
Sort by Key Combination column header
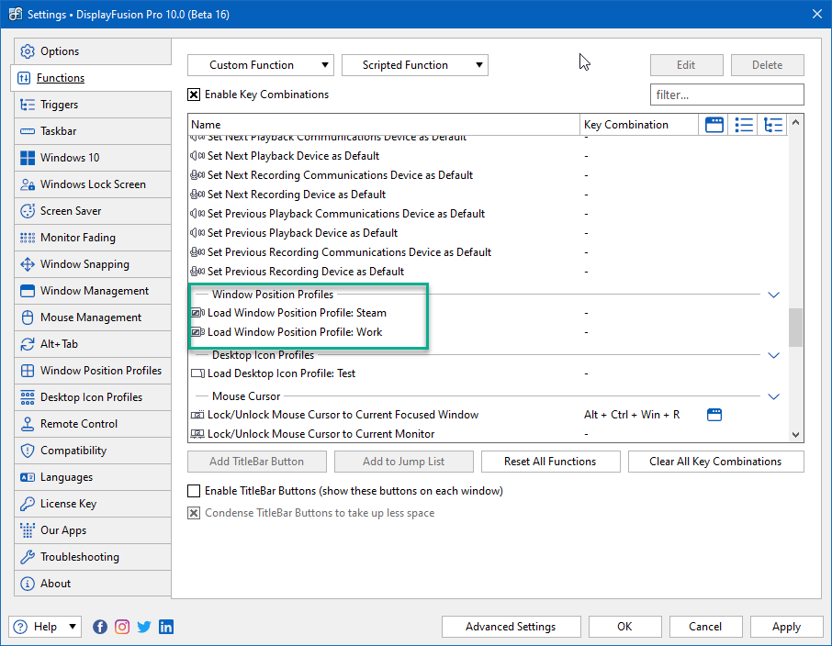[639, 125]
